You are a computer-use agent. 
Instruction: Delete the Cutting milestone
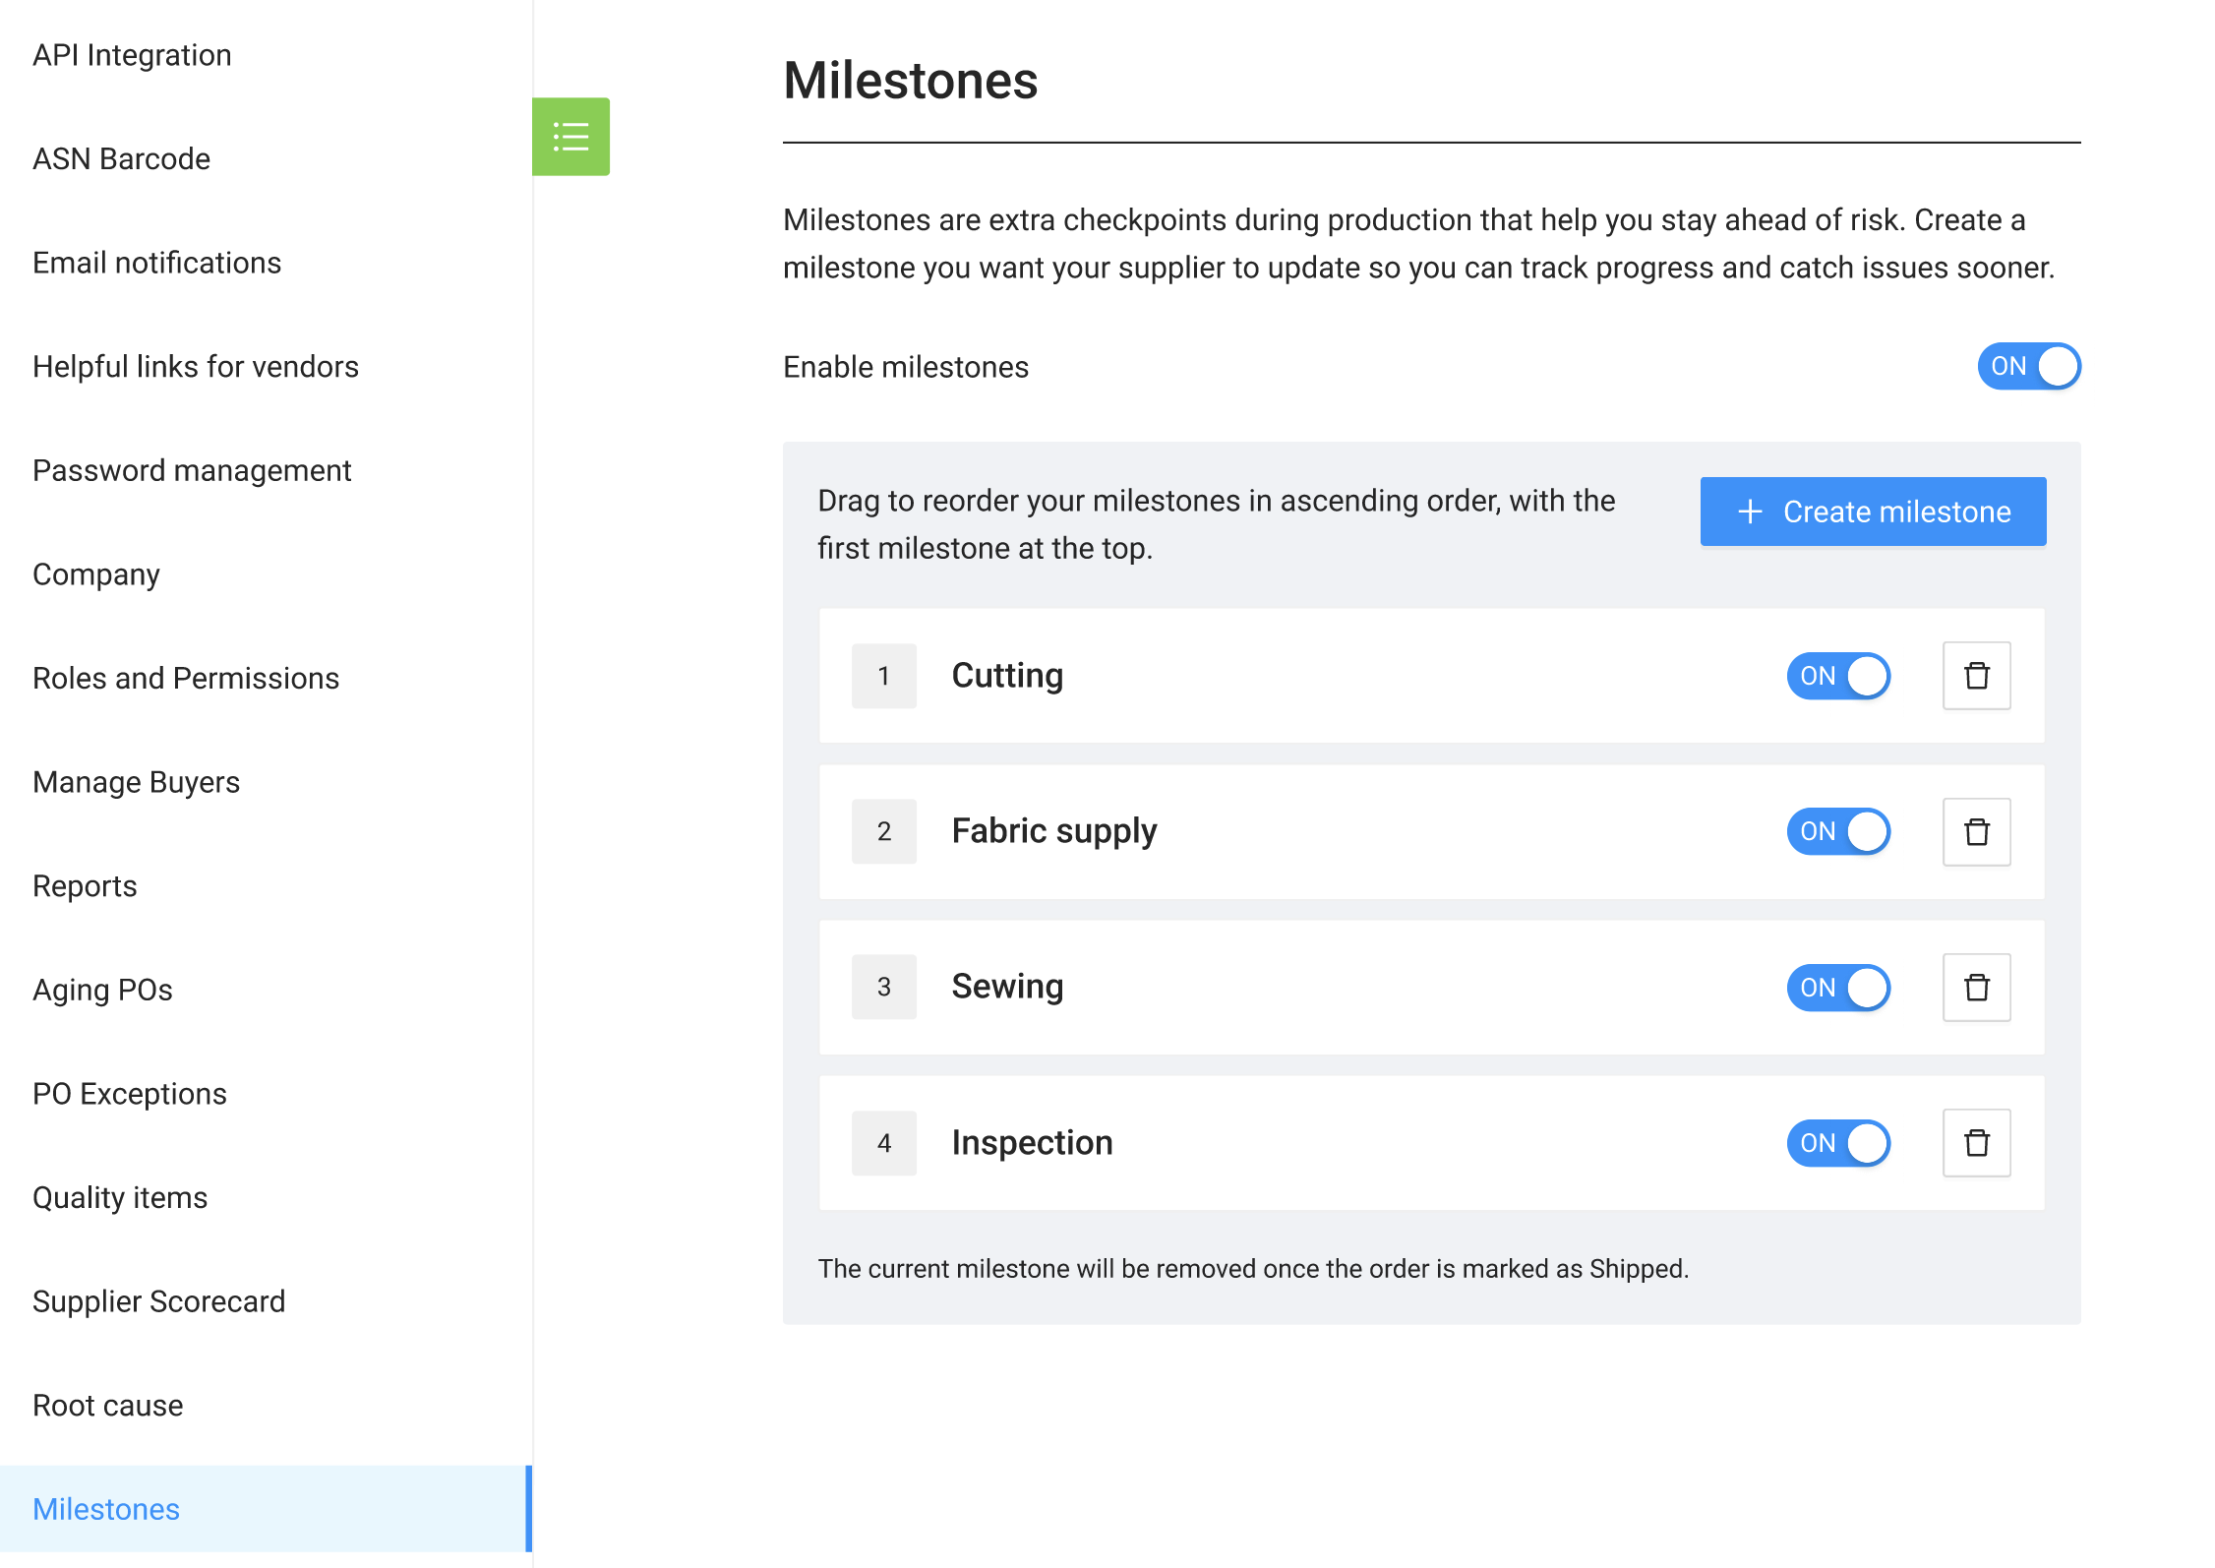point(1976,676)
